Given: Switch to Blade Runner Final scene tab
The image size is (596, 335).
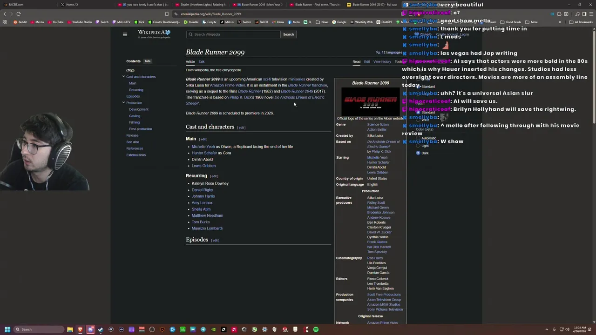Looking at the screenshot, I should [x=315, y=5].
